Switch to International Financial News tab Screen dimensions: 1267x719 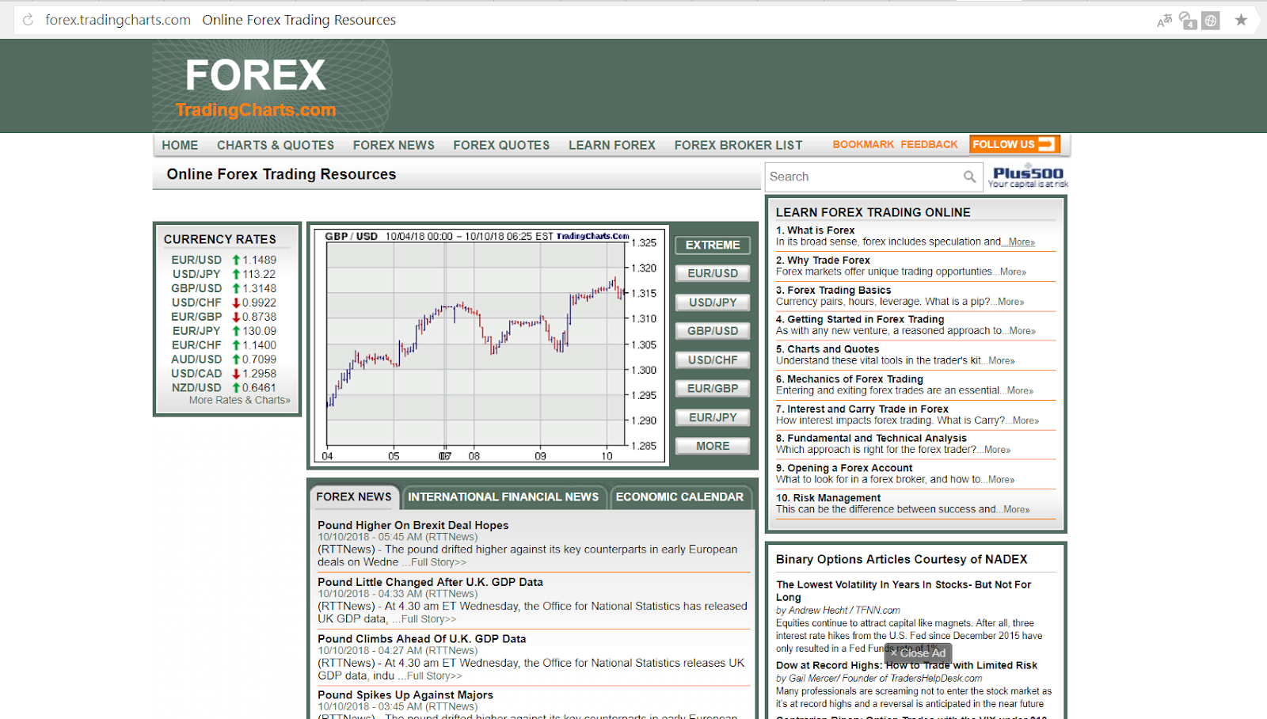[503, 496]
